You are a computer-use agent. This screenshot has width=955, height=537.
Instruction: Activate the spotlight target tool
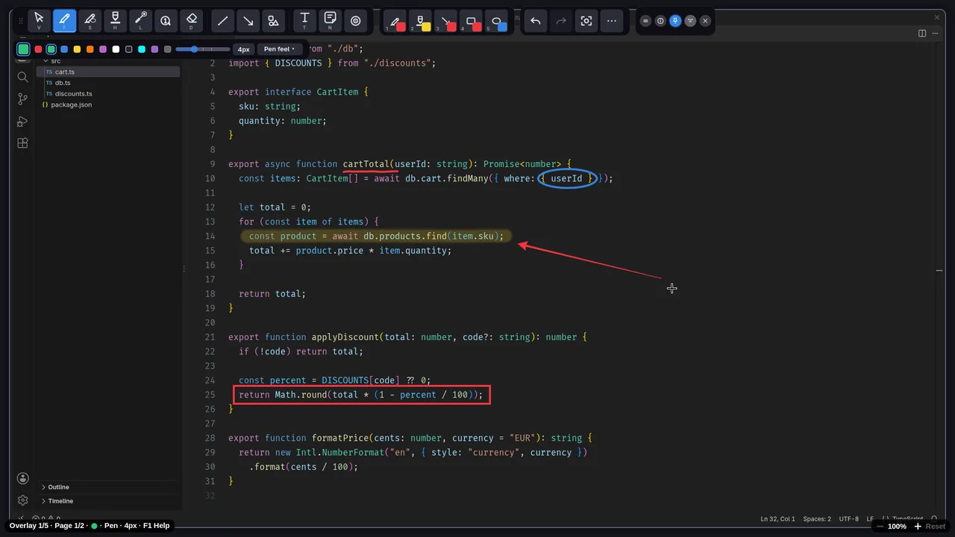tap(355, 21)
